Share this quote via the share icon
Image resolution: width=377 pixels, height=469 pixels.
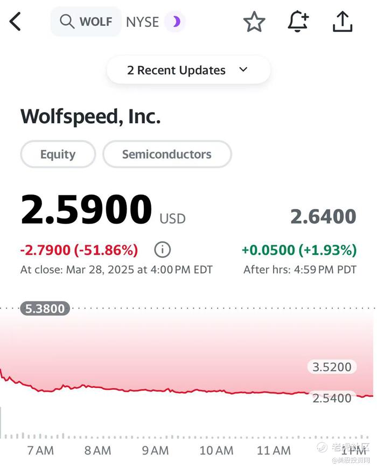tap(343, 22)
